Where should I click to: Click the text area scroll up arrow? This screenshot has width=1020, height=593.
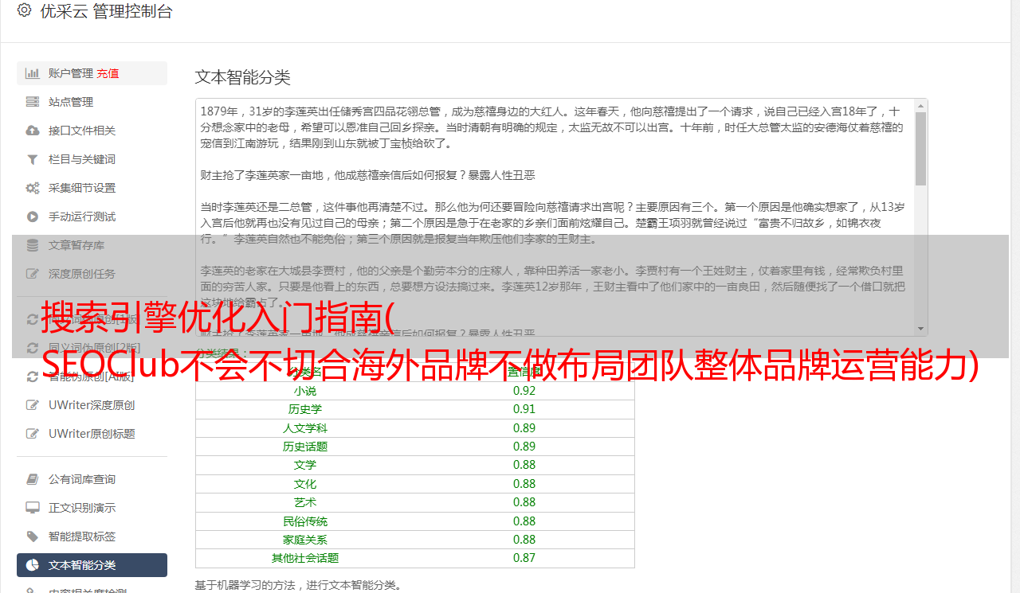[921, 105]
